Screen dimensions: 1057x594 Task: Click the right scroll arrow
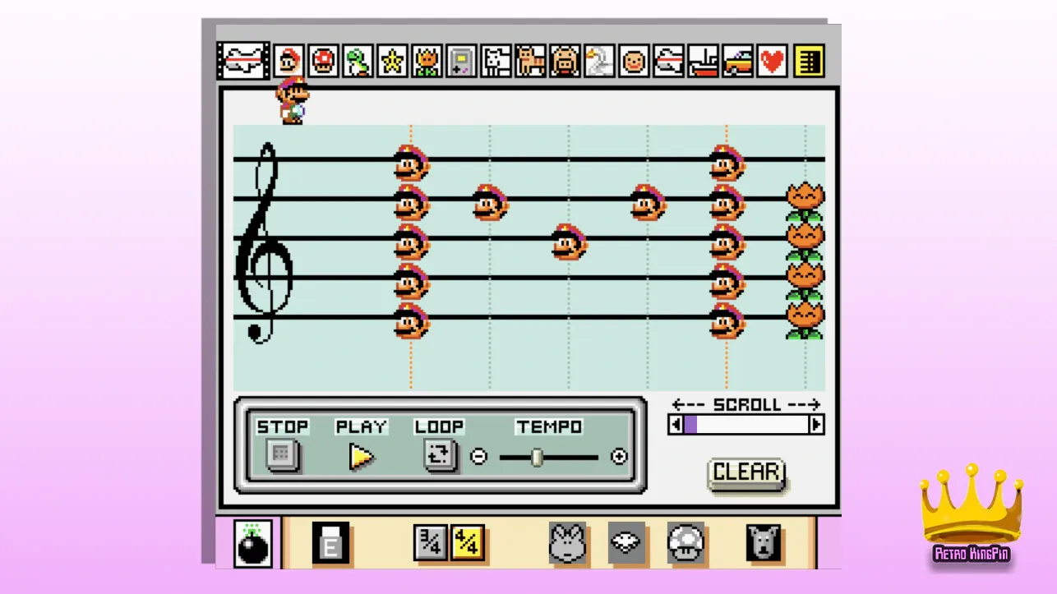pyautogui.click(x=816, y=425)
